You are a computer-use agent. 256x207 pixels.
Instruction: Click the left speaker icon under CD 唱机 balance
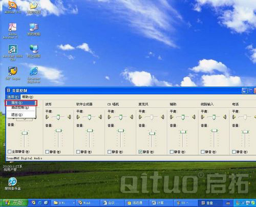pyautogui.click(x=109, y=117)
